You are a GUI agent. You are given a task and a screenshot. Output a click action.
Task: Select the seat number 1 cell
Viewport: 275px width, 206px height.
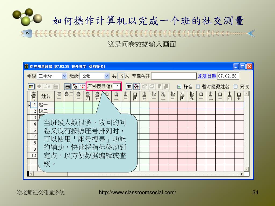[34, 105]
